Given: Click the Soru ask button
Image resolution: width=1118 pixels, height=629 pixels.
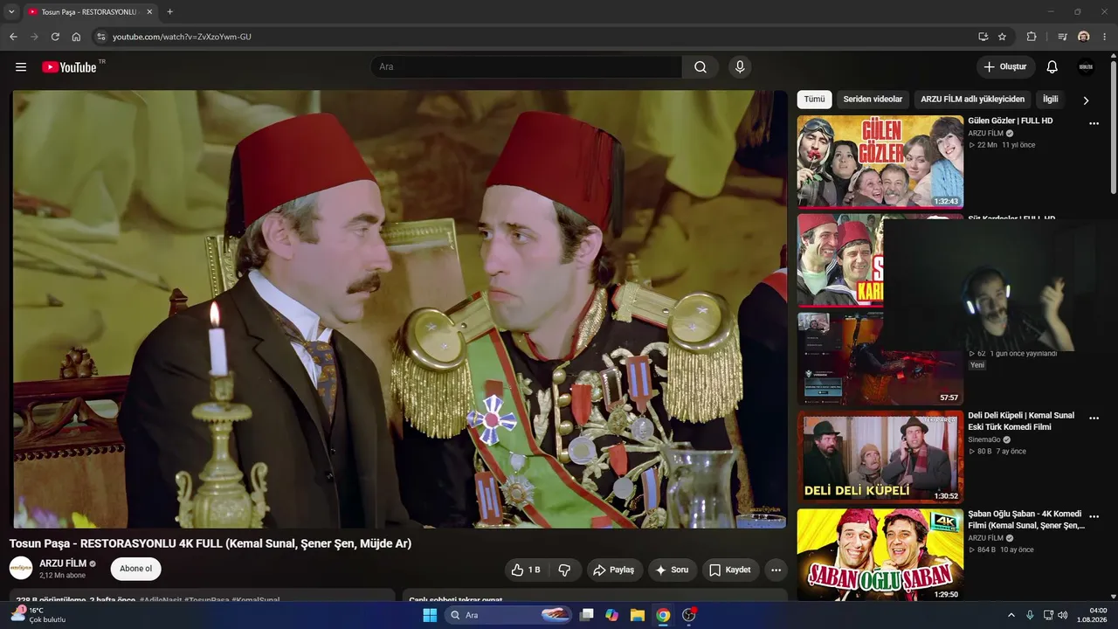Looking at the screenshot, I should pyautogui.click(x=673, y=570).
